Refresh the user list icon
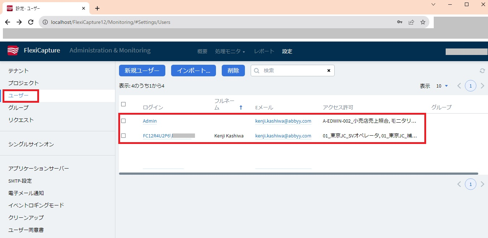The height and width of the screenshot is (238, 488). point(482,71)
